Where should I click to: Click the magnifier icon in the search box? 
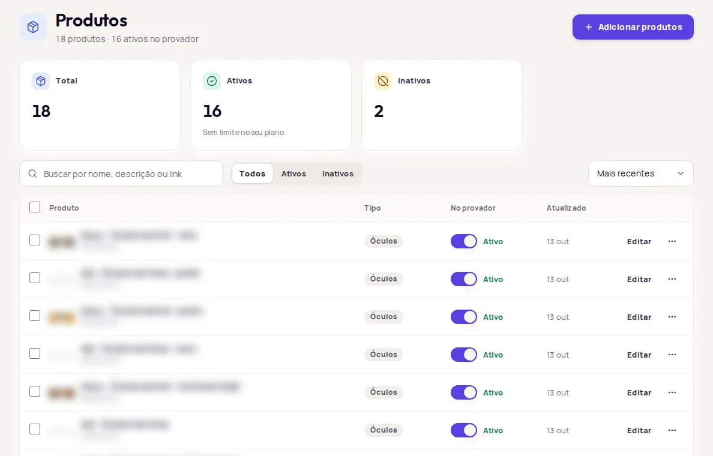click(x=32, y=173)
